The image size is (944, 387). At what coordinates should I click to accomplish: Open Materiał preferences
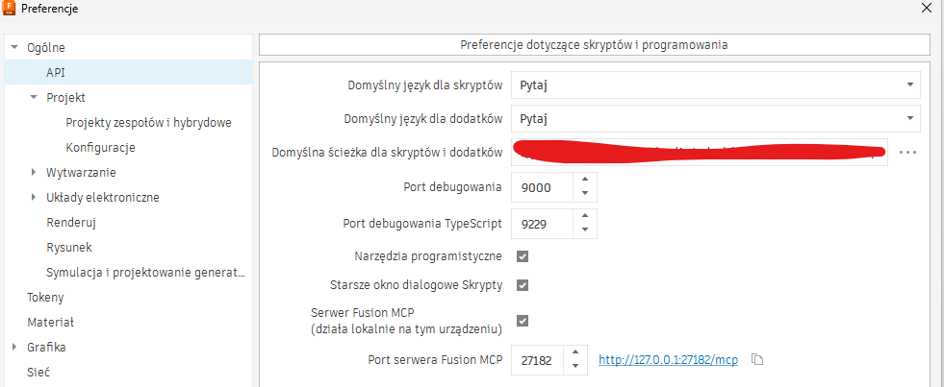coord(50,322)
